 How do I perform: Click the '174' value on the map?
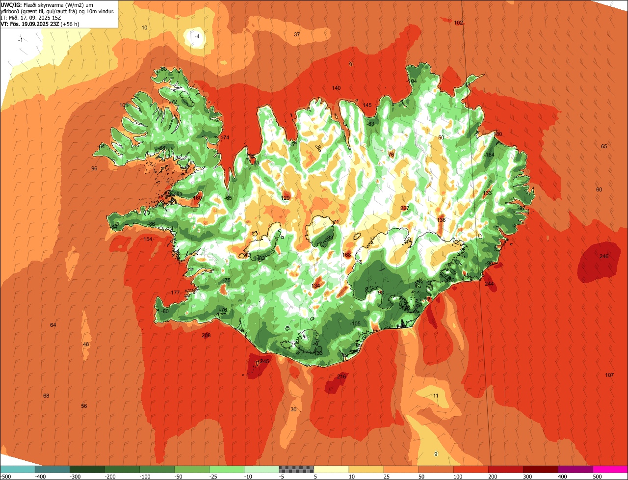pos(225,137)
